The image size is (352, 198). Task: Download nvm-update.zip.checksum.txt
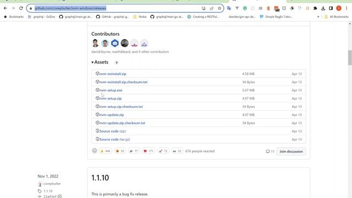pos(122,123)
